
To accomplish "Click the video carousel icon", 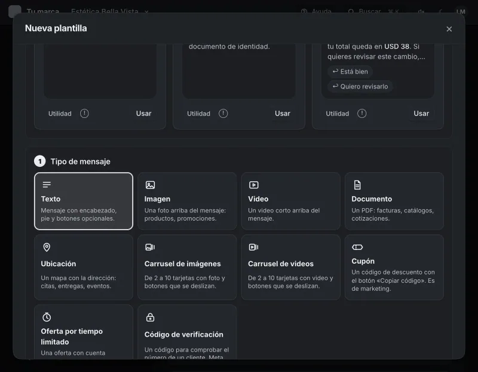I will 253,247.
